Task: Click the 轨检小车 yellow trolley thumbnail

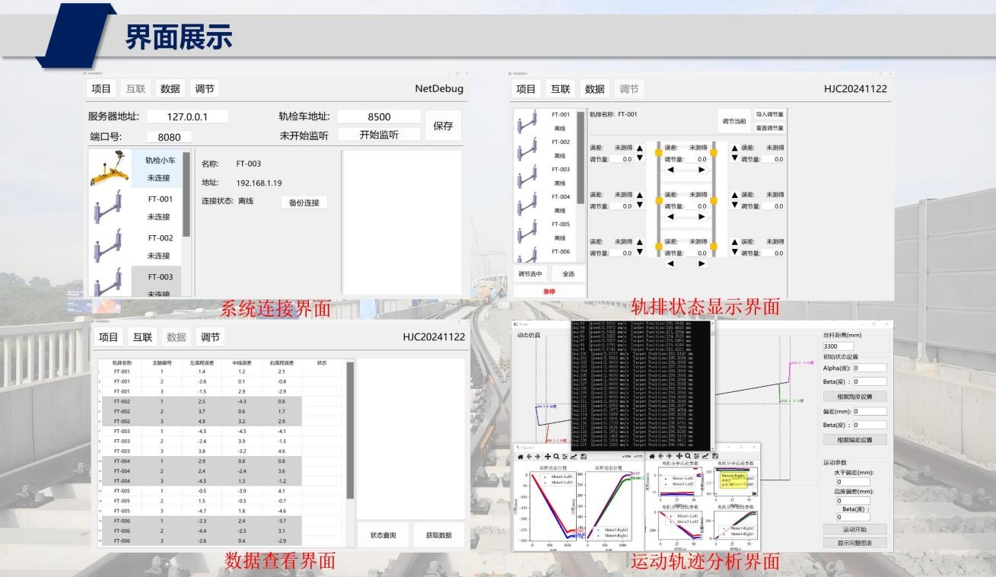Action: (110, 169)
